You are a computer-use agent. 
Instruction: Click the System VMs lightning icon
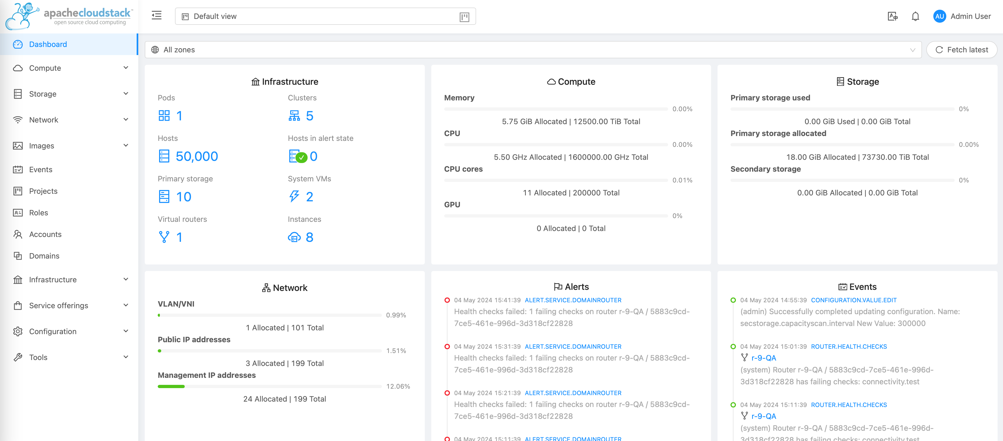[294, 196]
